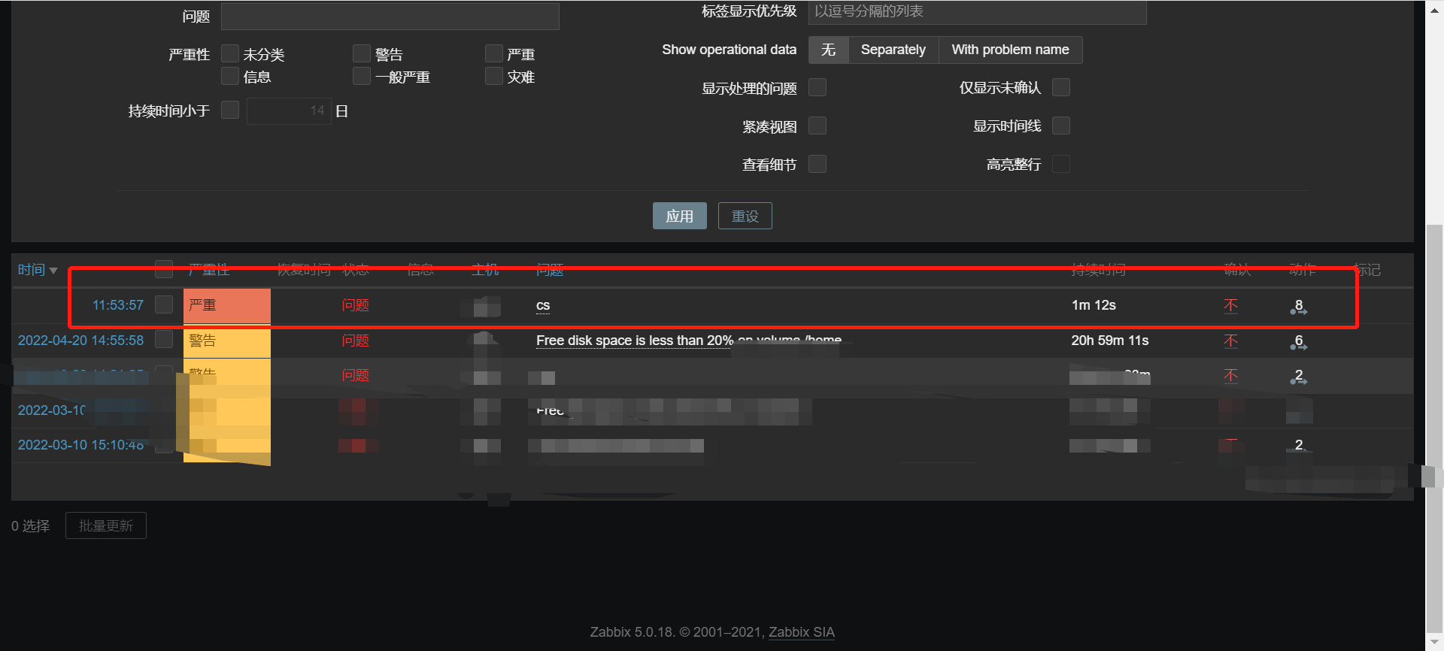Open the 11:53:57 event time link
Screen dimensions: 1444x651
pyautogui.click(x=118, y=305)
